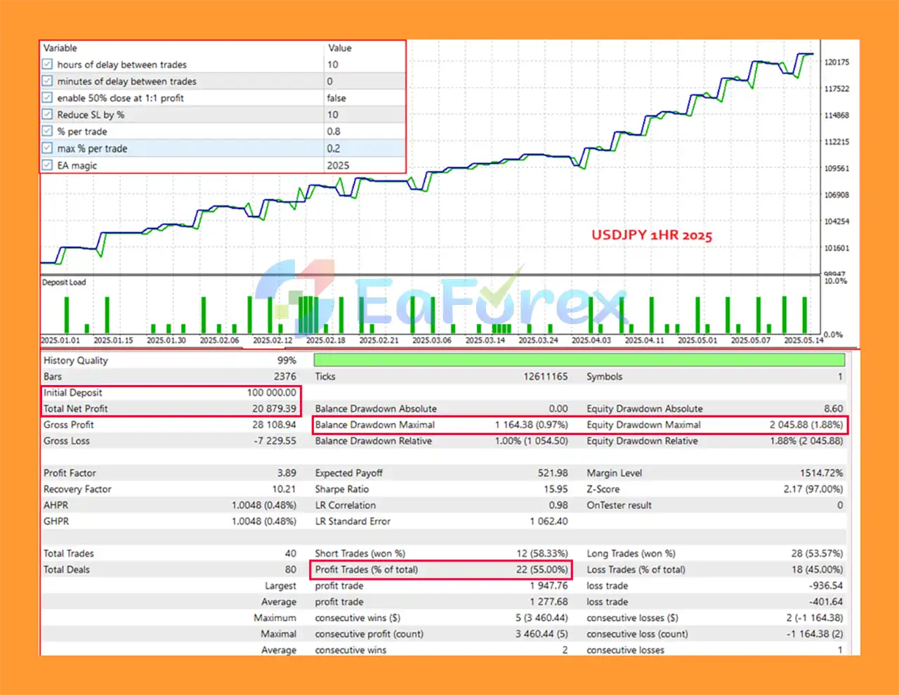The width and height of the screenshot is (899, 695).
Task: Toggle 'enable 50% close at 1:1 profit' checkbox
Action: (x=48, y=98)
